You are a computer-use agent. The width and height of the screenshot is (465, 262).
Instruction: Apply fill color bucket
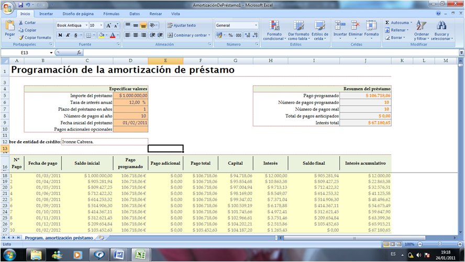(102, 35)
